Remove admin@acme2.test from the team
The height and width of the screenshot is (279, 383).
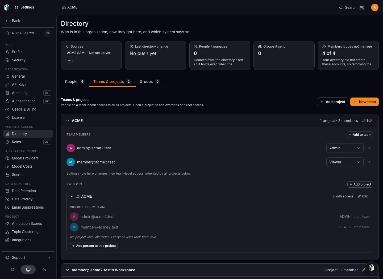click(369, 148)
